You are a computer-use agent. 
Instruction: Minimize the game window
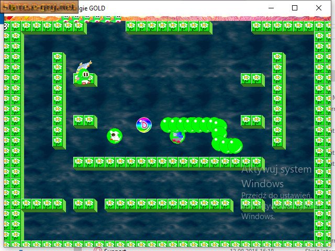(271, 8)
